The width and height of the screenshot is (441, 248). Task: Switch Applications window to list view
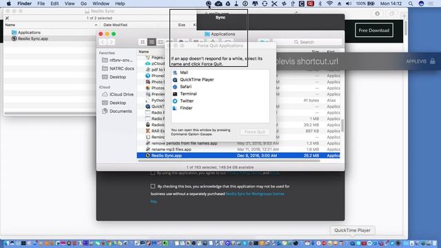pos(152,42)
